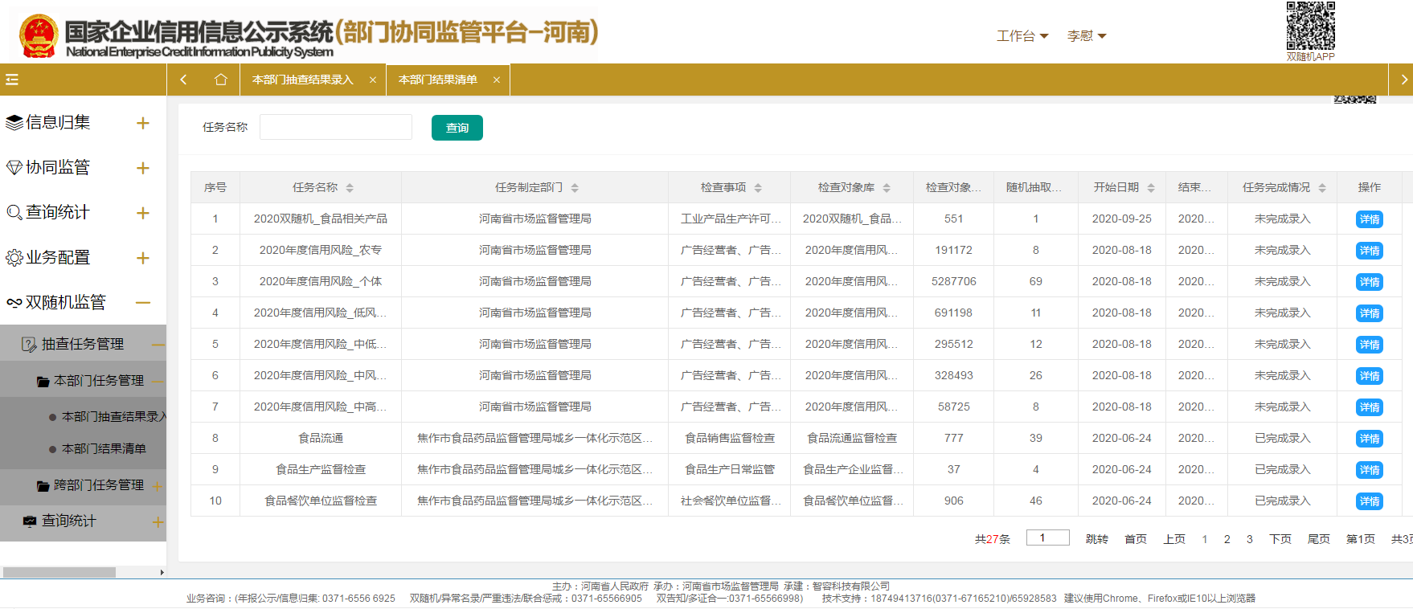This screenshot has width=1413, height=609.
Task: Open 协同监管 menu item
Action: tap(58, 167)
